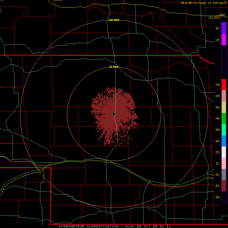Click the '20 OCT 25' date text
Image resolution: width=228 pixels, height=228 pixels.
[x=147, y=226]
